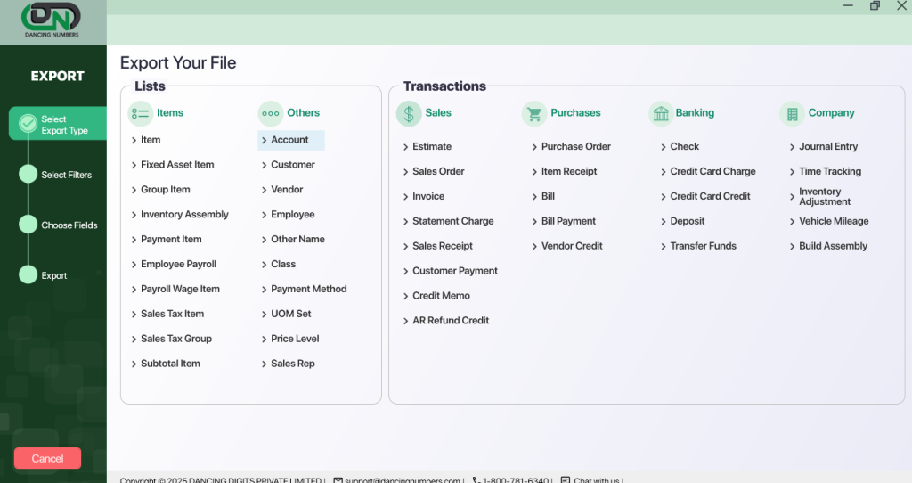Click the chevron beside Invoice

click(x=405, y=197)
